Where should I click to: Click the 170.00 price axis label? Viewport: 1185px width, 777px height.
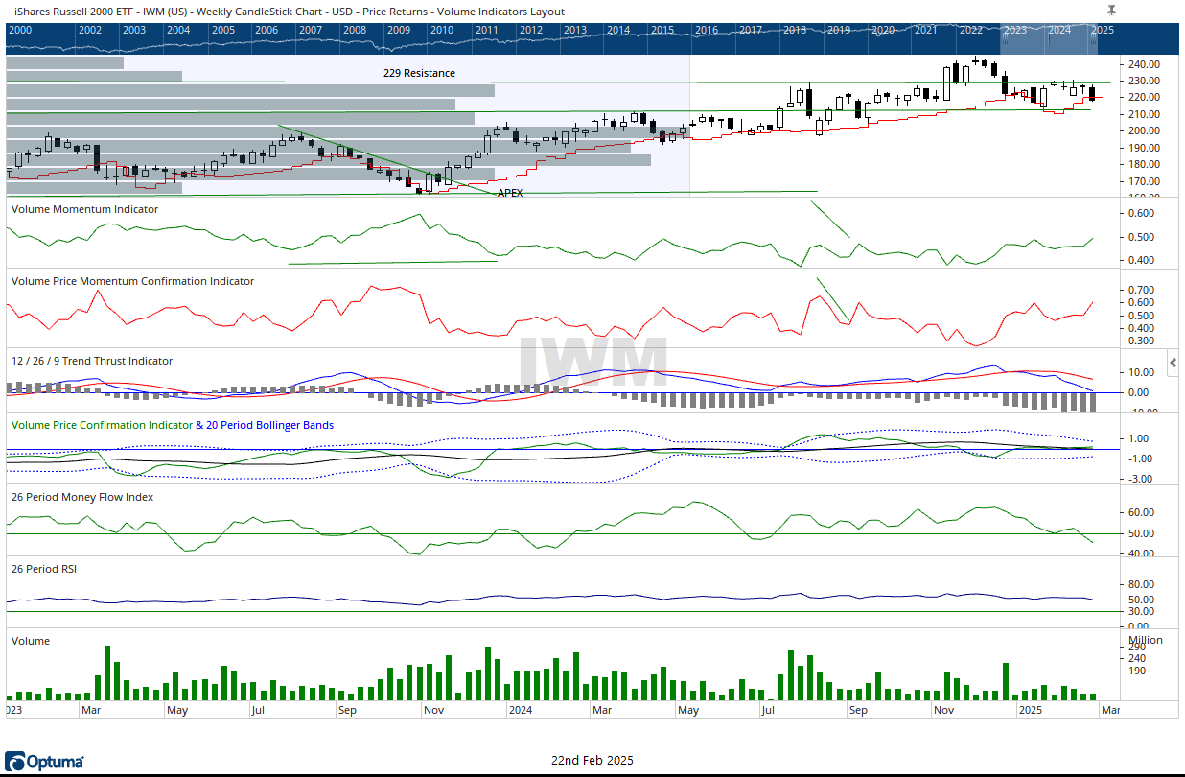tap(1145, 180)
